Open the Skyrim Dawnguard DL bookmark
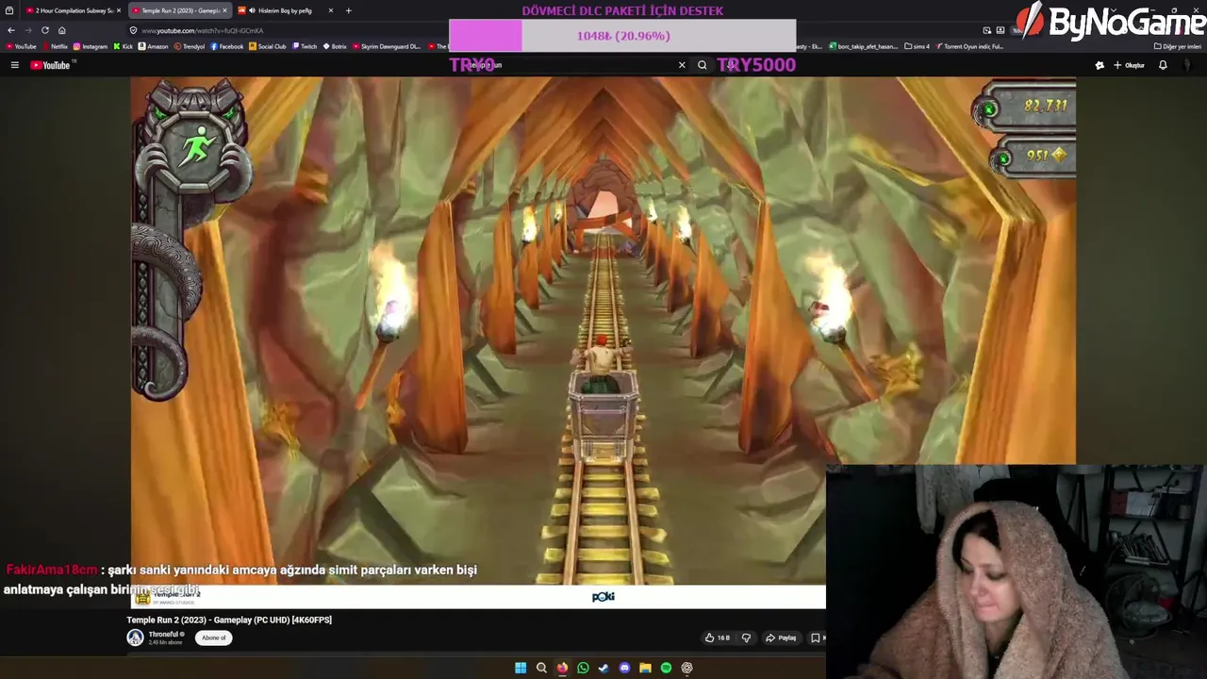 click(387, 46)
